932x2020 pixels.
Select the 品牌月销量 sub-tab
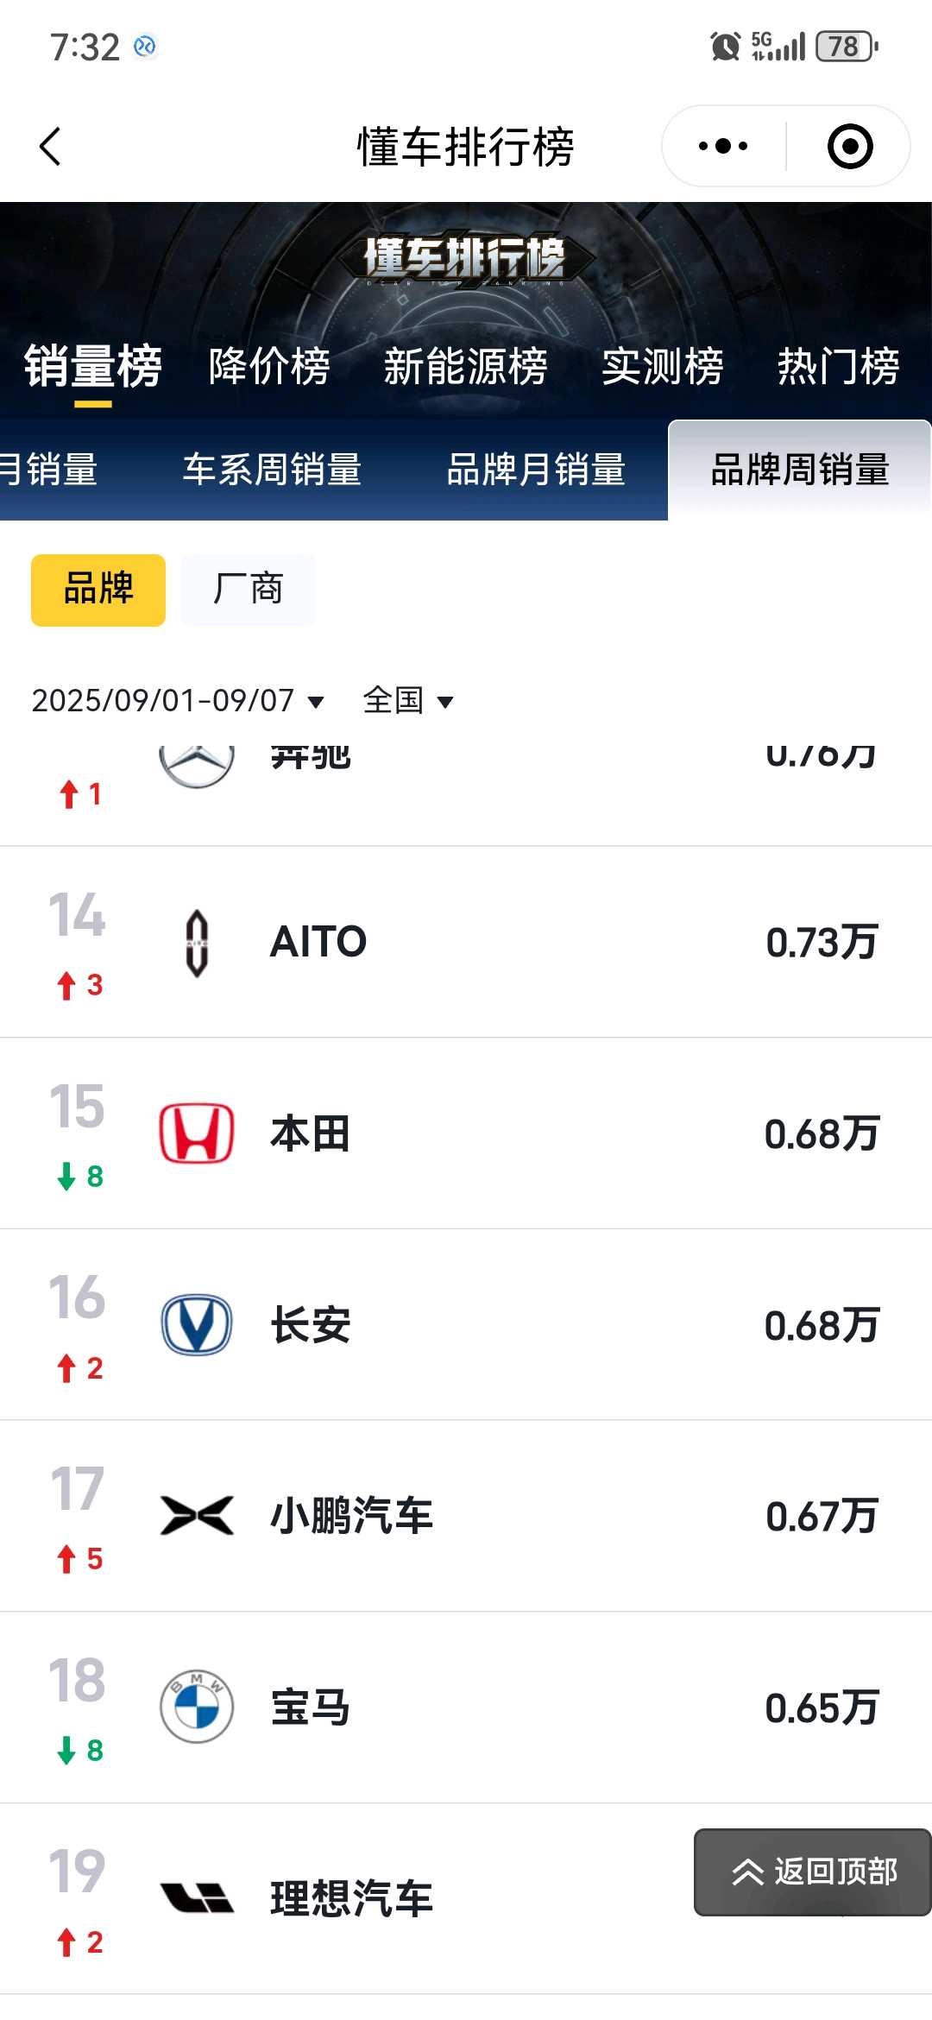tap(536, 470)
